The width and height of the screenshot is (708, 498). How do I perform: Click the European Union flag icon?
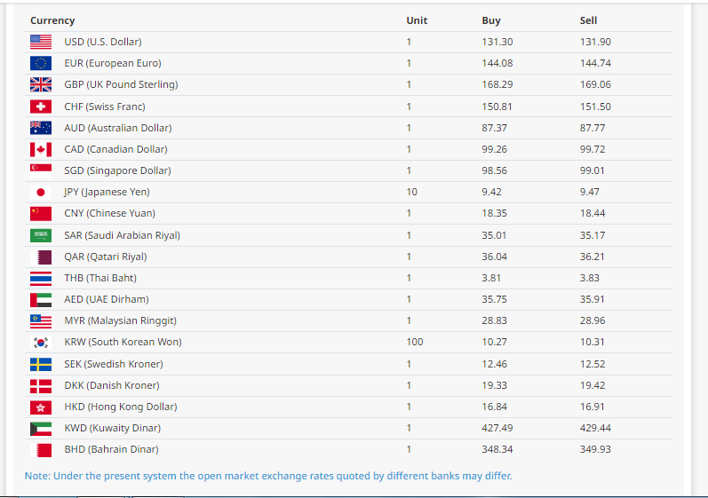pyautogui.click(x=41, y=63)
